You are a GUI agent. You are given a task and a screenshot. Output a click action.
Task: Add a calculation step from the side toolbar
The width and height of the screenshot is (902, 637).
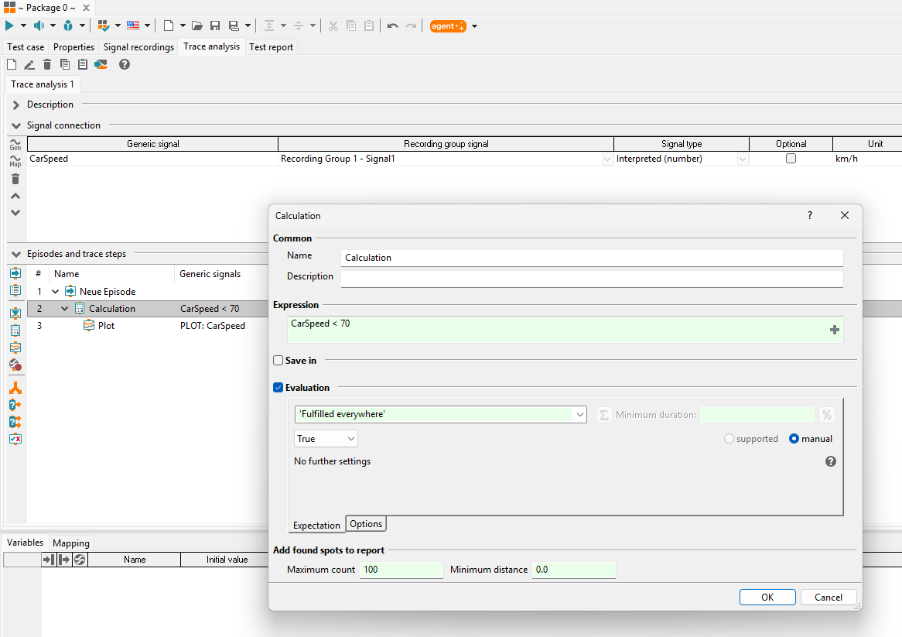15,330
